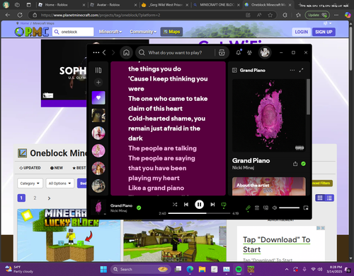Jump to lyric line "The people are talking"
Image resolution: width=354 pixels, height=276 pixels.
tap(162, 148)
